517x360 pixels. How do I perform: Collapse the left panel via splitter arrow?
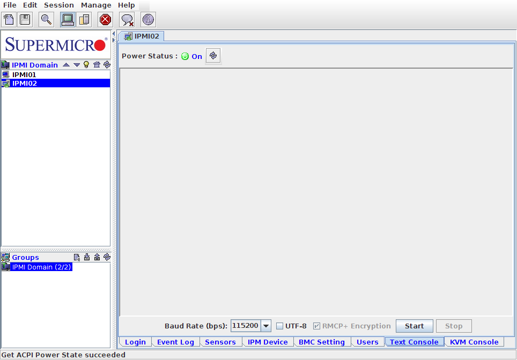pyautogui.click(x=114, y=34)
